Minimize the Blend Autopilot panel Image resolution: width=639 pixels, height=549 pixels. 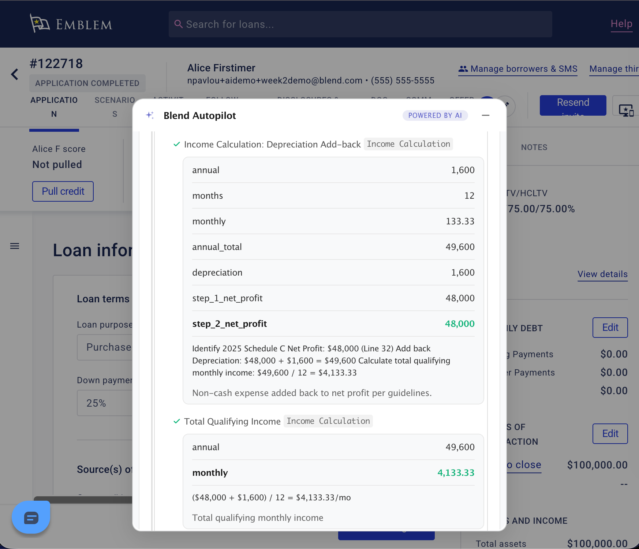486,115
